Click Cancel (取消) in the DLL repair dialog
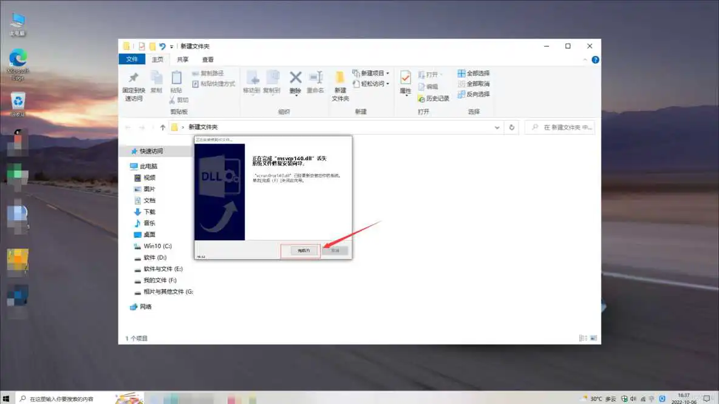719x404 pixels. (335, 250)
